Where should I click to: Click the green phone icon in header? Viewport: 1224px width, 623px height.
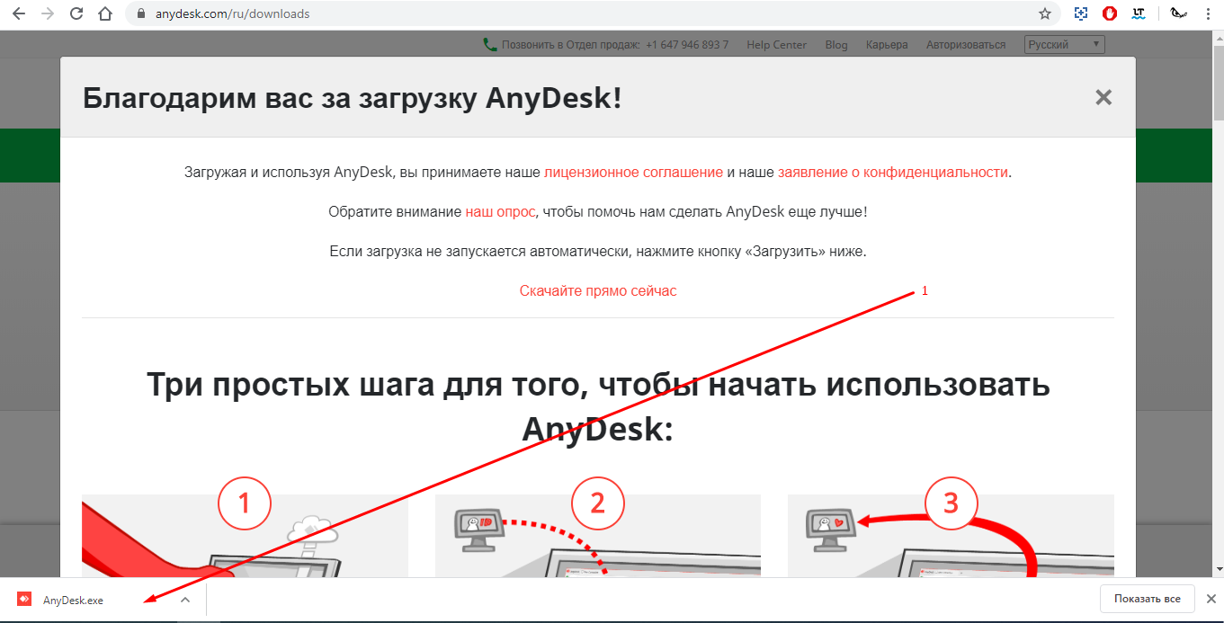click(490, 44)
